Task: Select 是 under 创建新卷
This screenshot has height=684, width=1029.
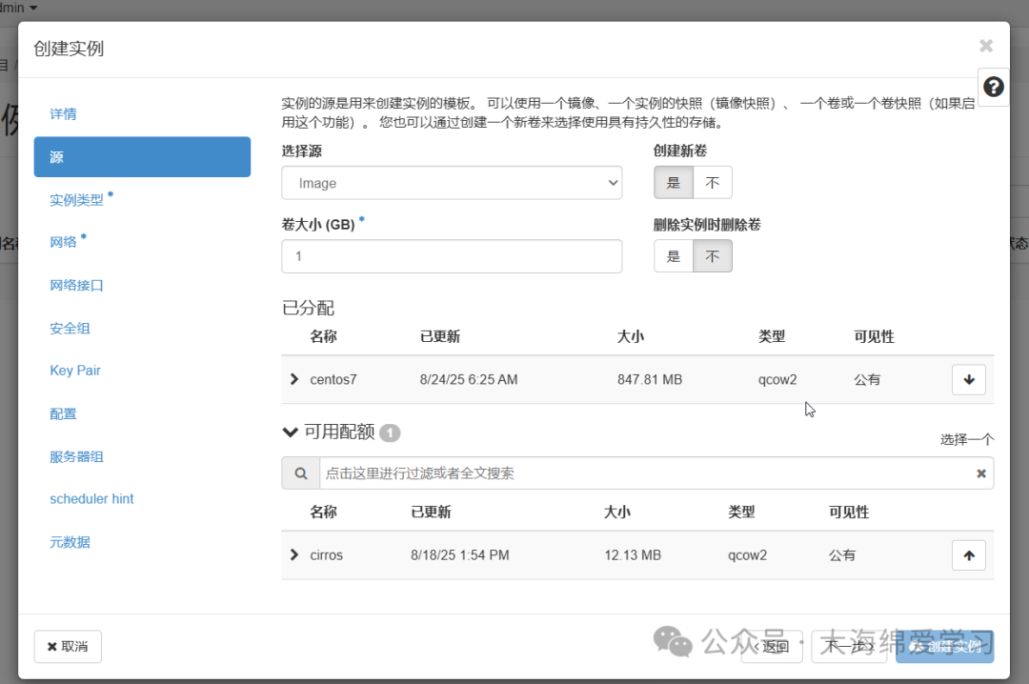Action: pyautogui.click(x=674, y=182)
